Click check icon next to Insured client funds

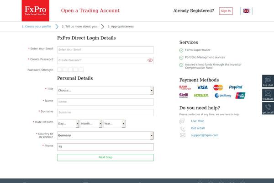click(x=181, y=65)
